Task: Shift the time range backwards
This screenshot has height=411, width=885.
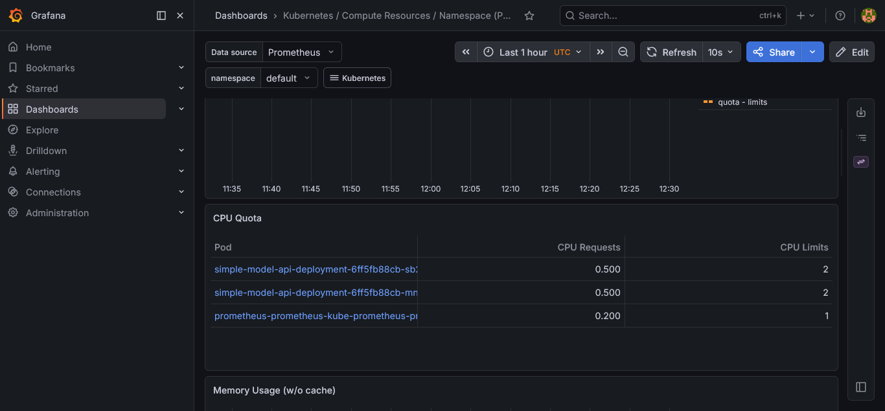Action: tap(466, 52)
